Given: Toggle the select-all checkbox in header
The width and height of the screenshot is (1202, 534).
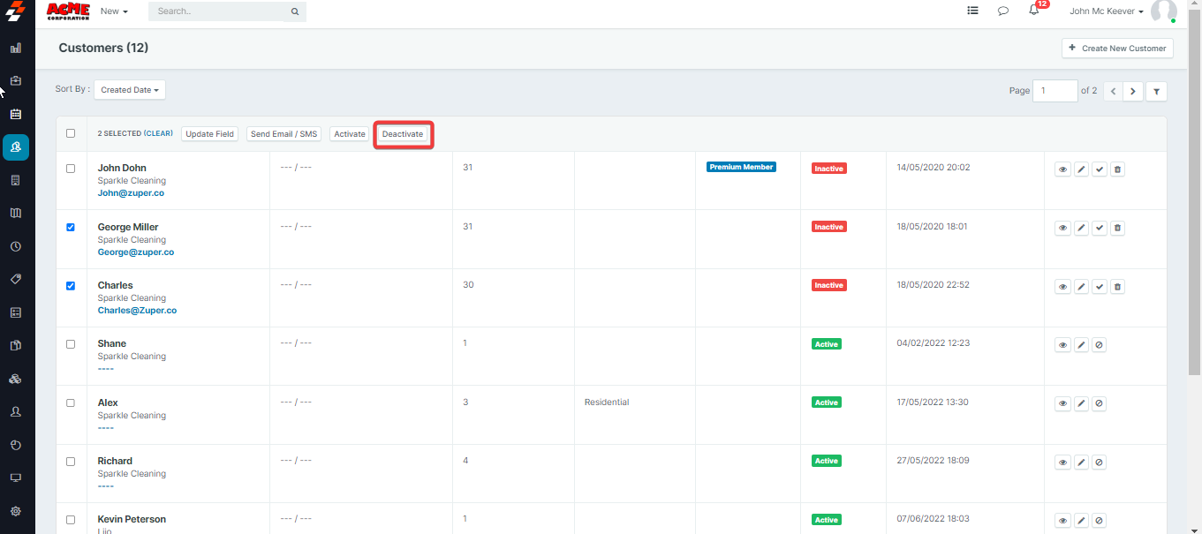Looking at the screenshot, I should 71,133.
